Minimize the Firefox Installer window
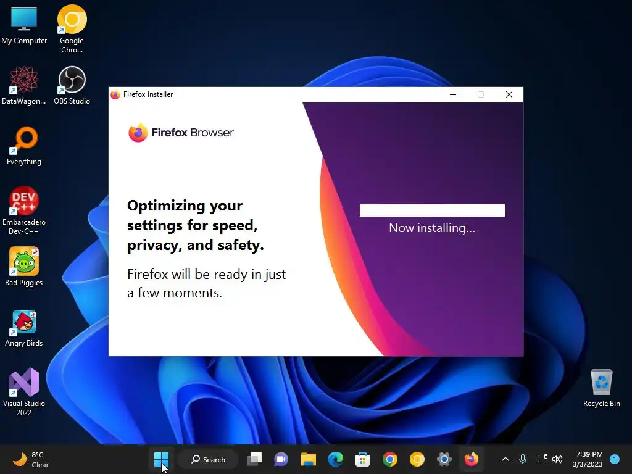 (x=453, y=94)
